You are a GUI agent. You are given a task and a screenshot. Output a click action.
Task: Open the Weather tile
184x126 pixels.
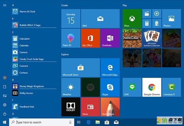71,87
